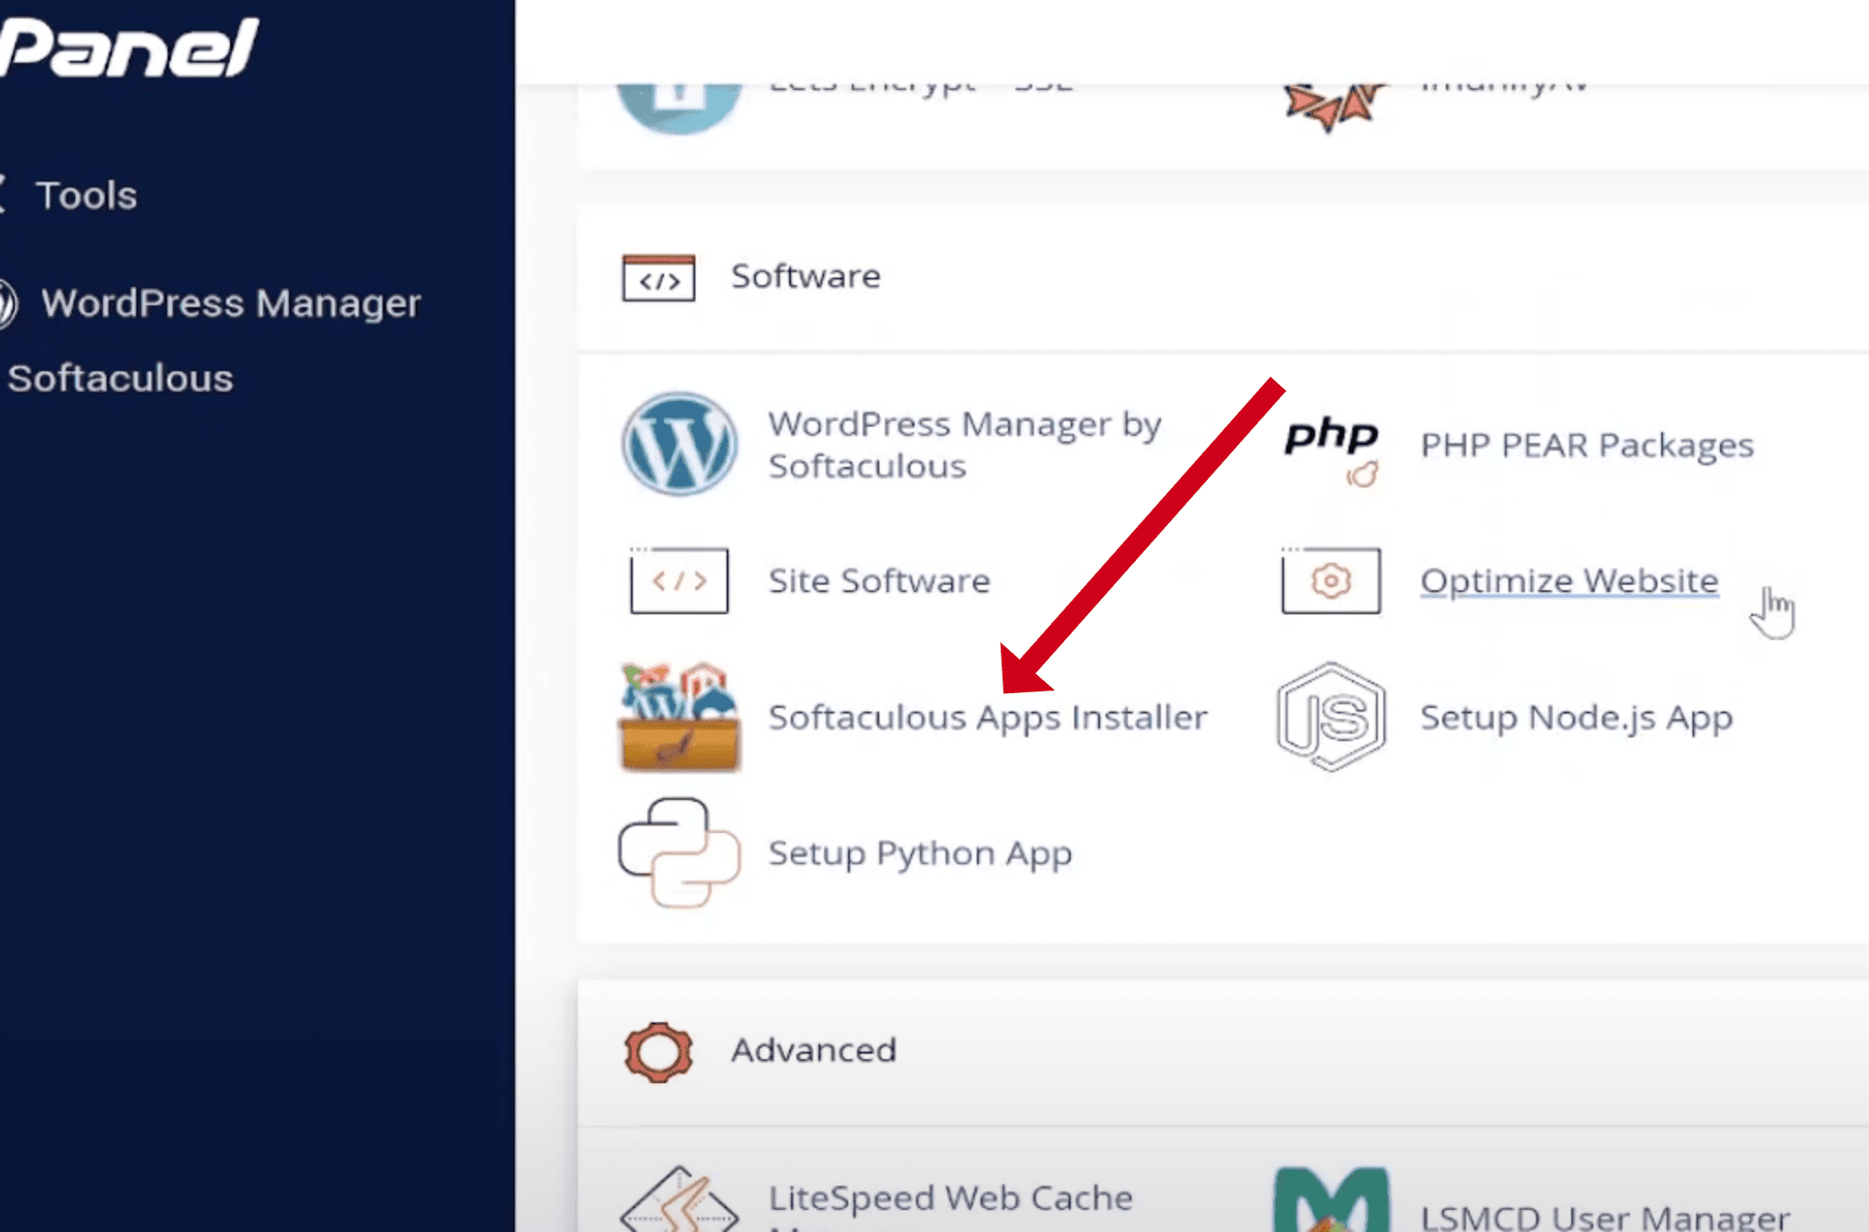
Task: Select Tools in the sidebar
Action: pos(86,195)
